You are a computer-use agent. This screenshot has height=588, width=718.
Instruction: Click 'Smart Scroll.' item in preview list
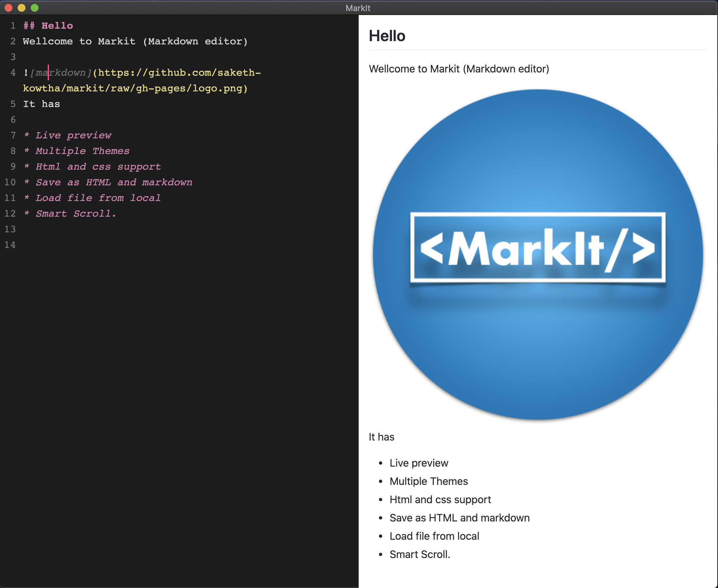[x=420, y=554]
